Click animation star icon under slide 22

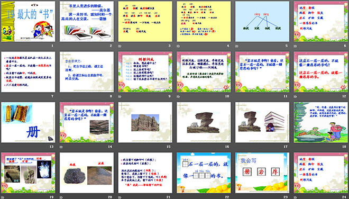tap(178, 197)
